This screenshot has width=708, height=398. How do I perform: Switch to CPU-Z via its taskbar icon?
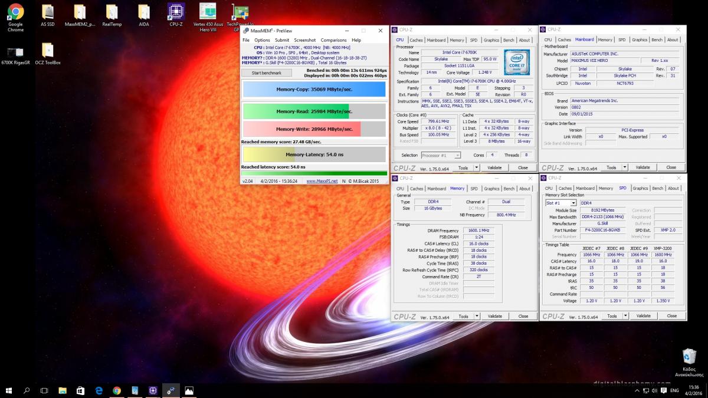[153, 390]
